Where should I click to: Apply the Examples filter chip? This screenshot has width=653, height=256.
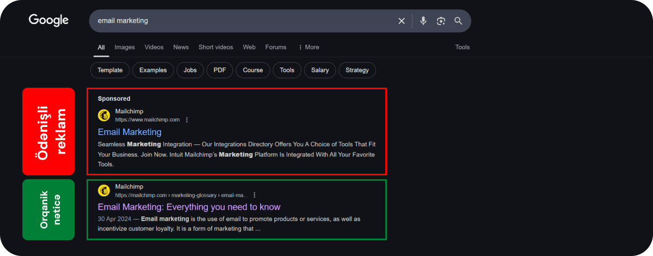pyautogui.click(x=153, y=70)
